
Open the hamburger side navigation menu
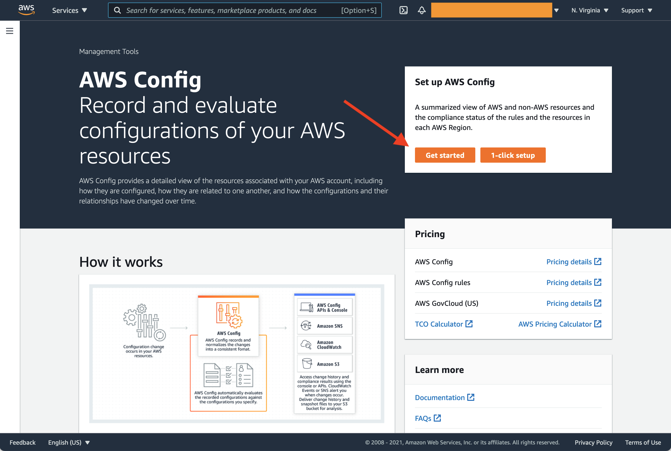[9, 31]
